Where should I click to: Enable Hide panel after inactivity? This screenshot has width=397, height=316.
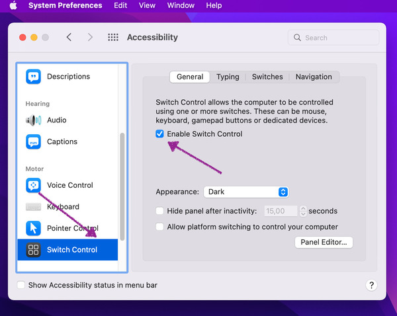point(159,211)
